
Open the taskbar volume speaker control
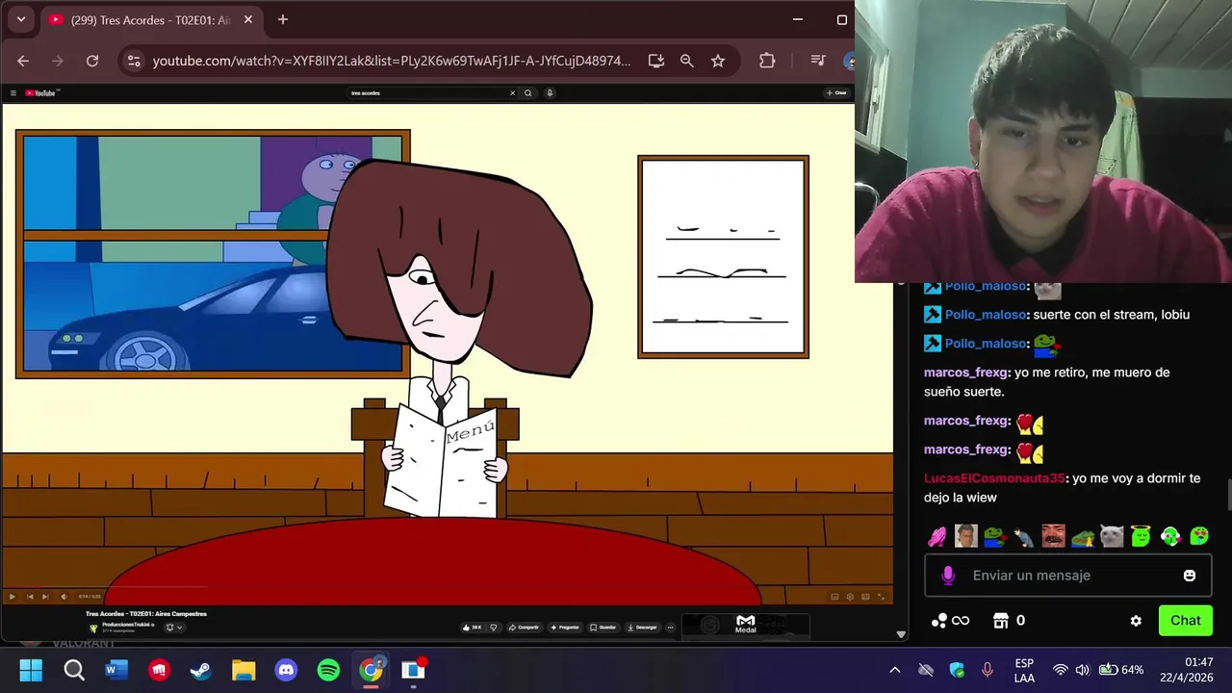pos(1083,670)
